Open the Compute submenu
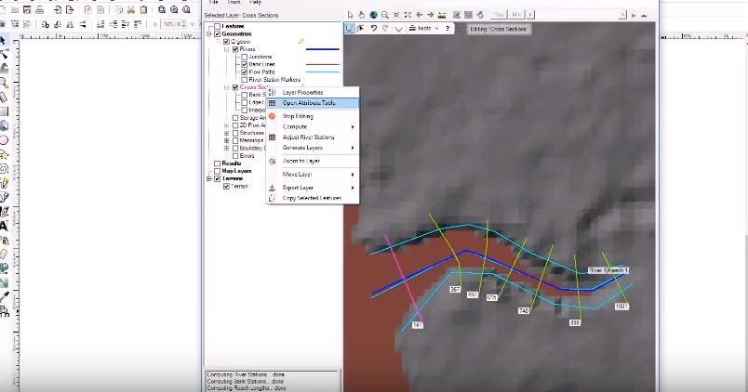Image resolution: width=748 pixels, height=392 pixels. 313,126
